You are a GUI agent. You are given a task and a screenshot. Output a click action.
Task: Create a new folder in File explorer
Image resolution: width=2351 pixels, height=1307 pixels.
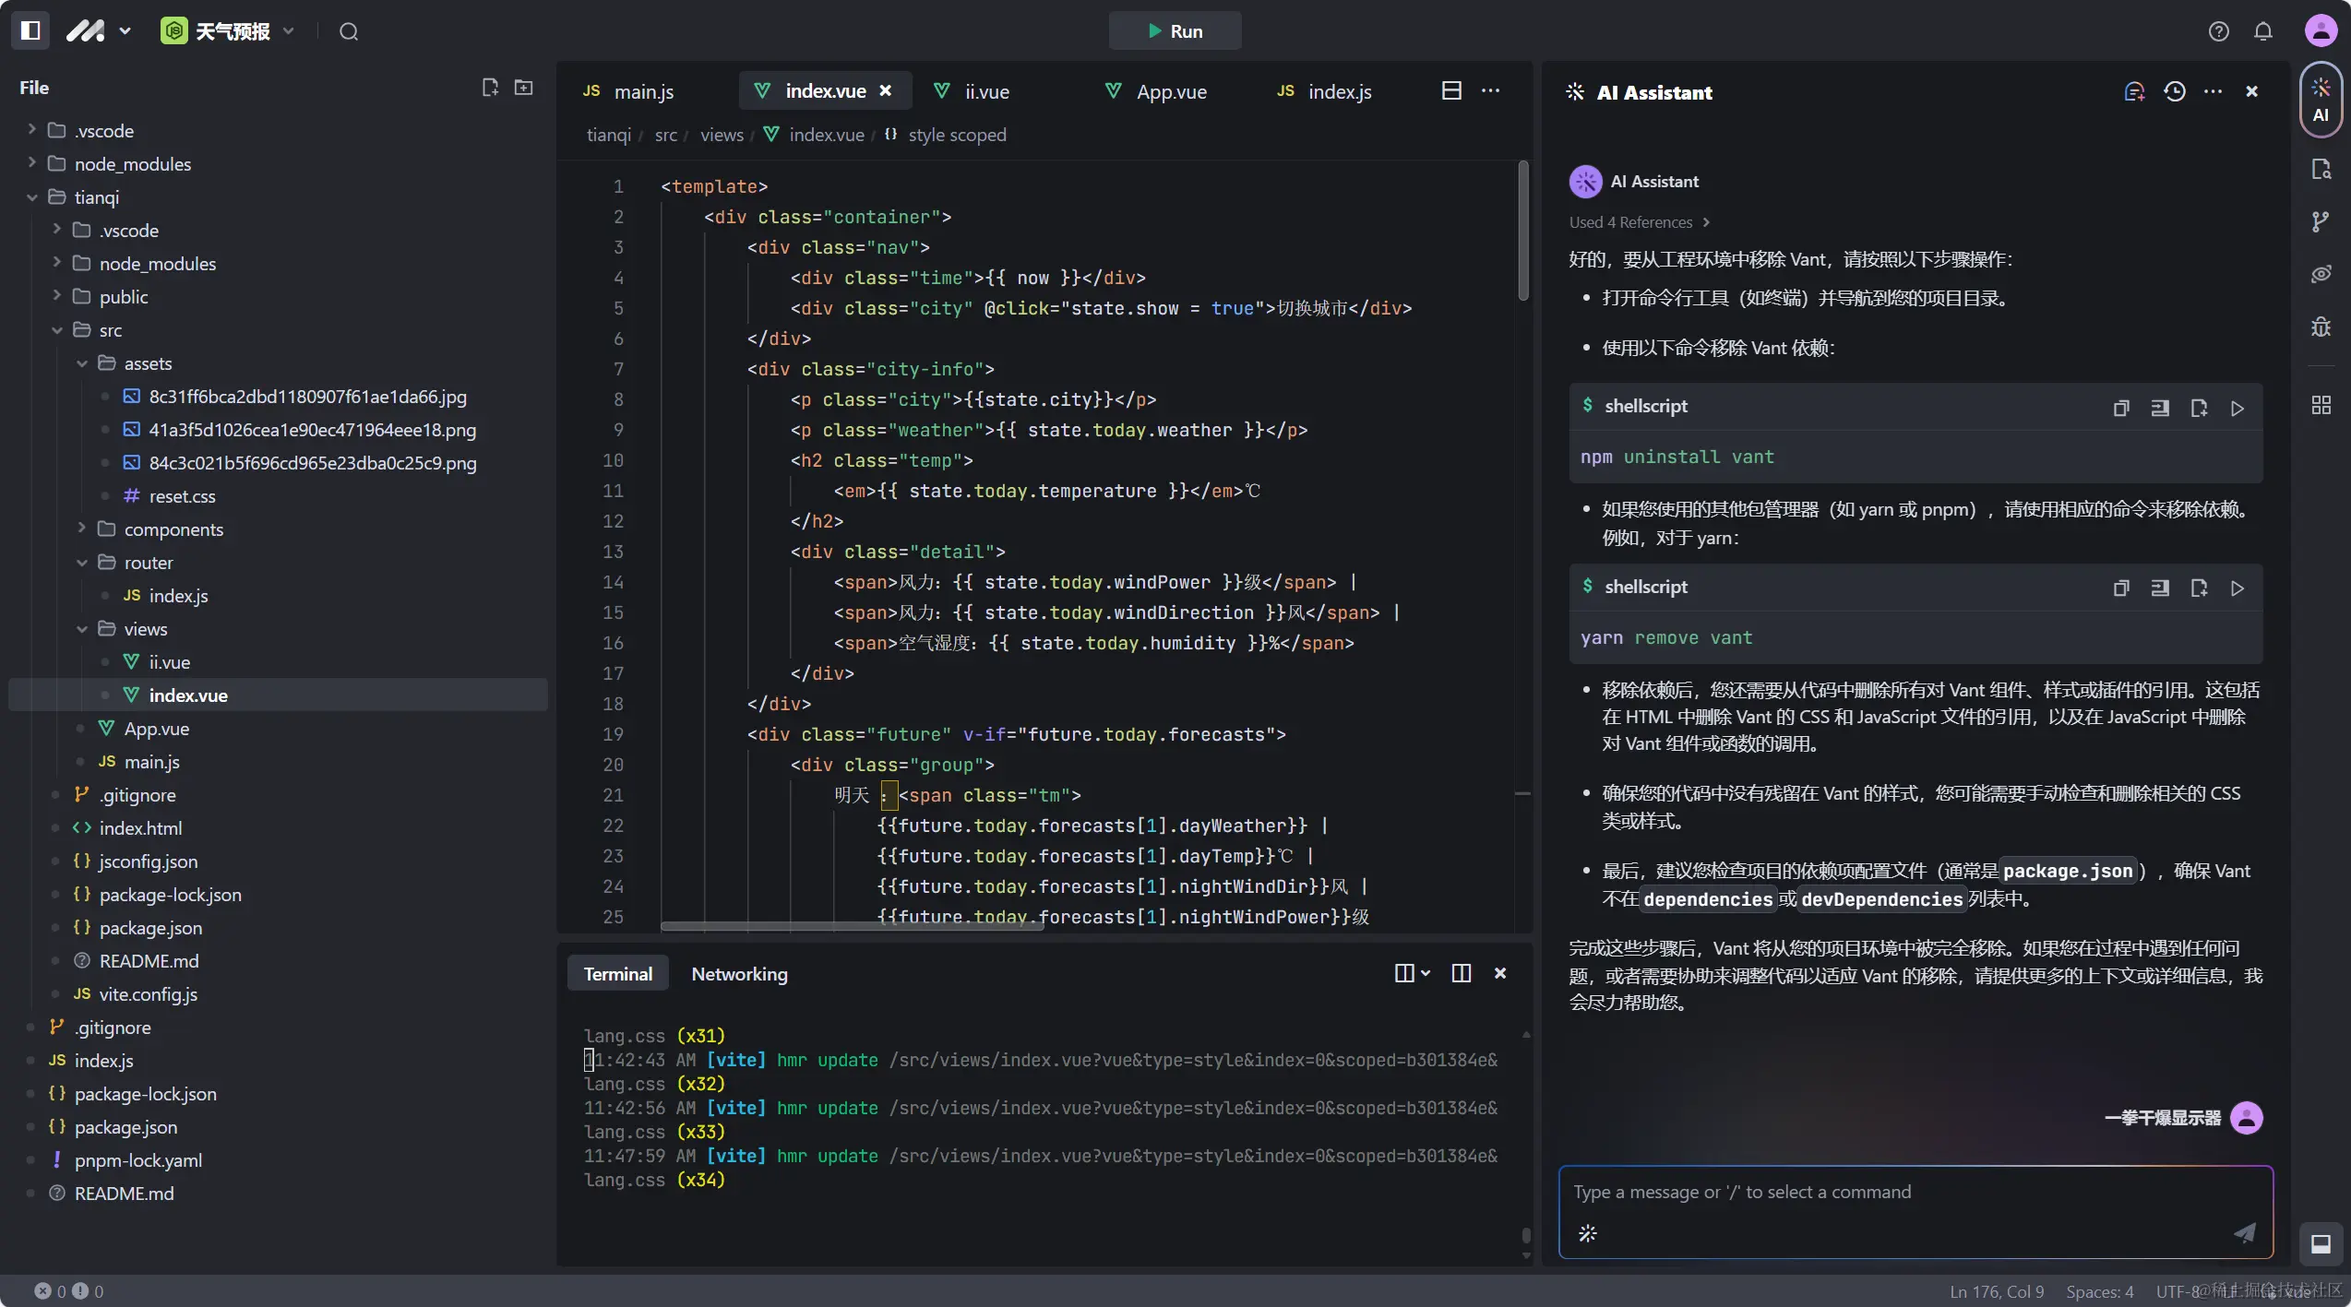523,87
